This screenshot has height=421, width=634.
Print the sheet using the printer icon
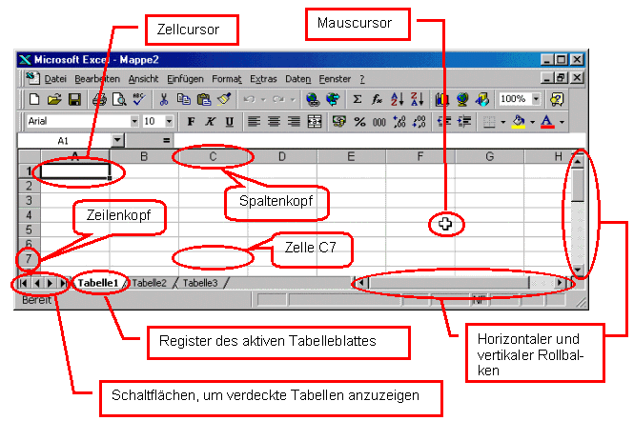point(99,99)
